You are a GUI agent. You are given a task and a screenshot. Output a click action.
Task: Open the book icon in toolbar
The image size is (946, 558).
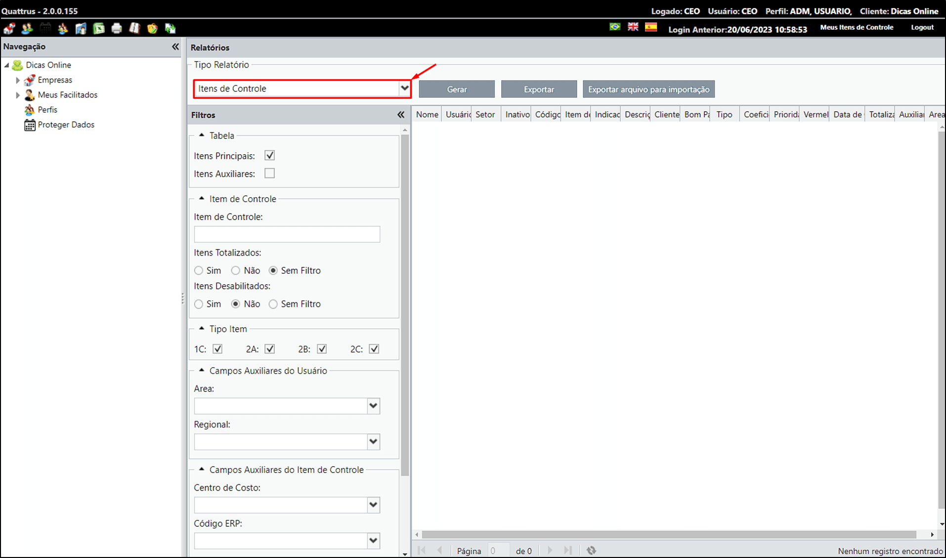pyautogui.click(x=134, y=28)
